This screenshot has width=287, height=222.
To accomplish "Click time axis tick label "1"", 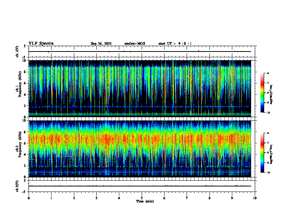I will pyautogui.click(x=51, y=198).
